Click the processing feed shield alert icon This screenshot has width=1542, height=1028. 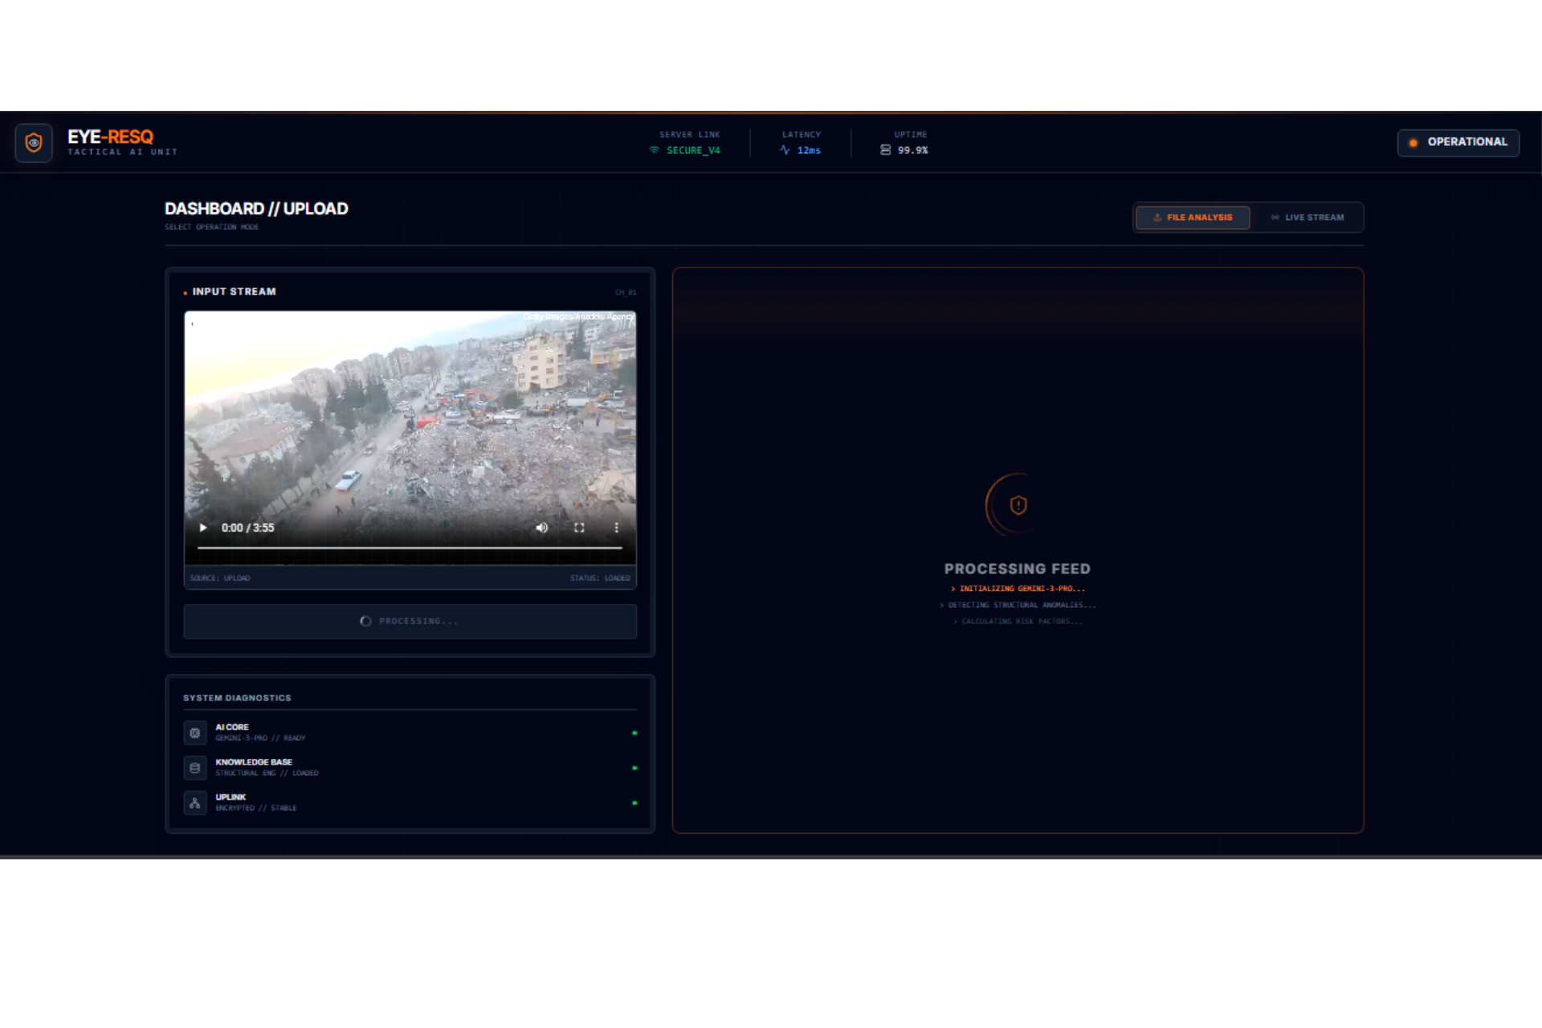[1018, 505]
